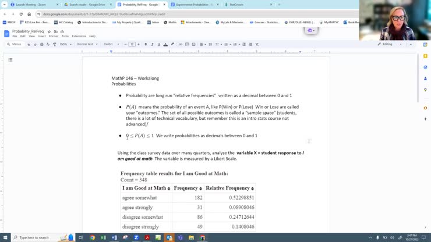Apply italic formatting from the toolbar
This screenshot has height=242, width=431.
click(152, 44)
